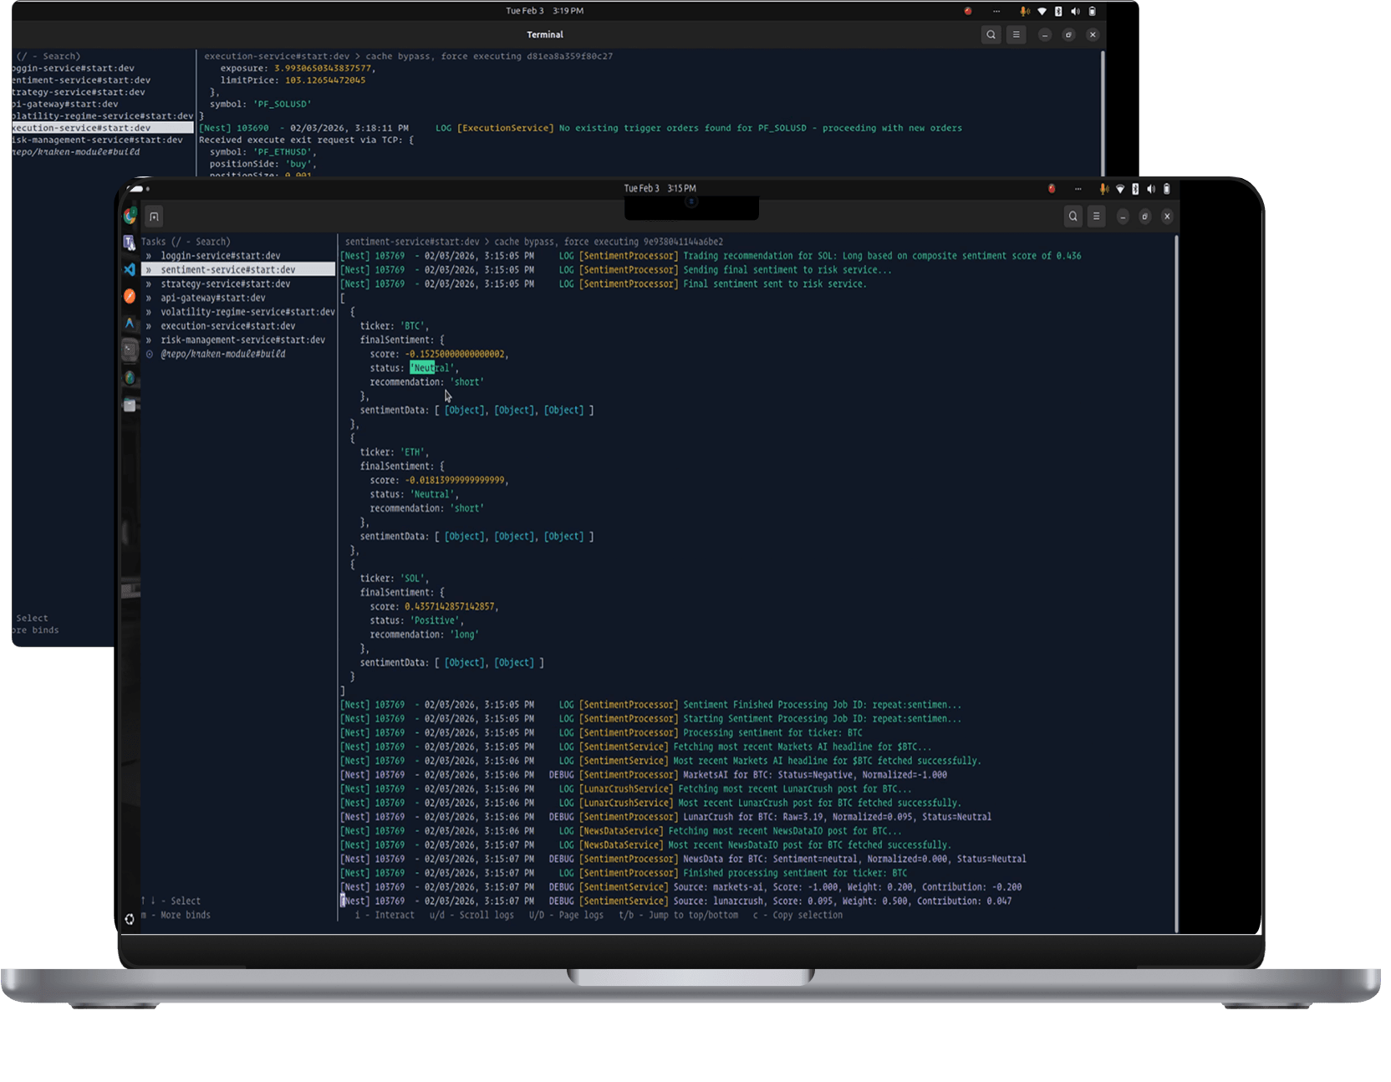Click Bluetooth indicator in the front top bar
The width and height of the screenshot is (1391, 1082).
click(x=1135, y=189)
